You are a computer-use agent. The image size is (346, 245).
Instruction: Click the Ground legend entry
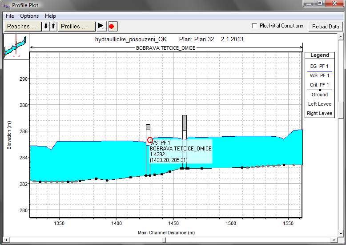click(x=319, y=95)
